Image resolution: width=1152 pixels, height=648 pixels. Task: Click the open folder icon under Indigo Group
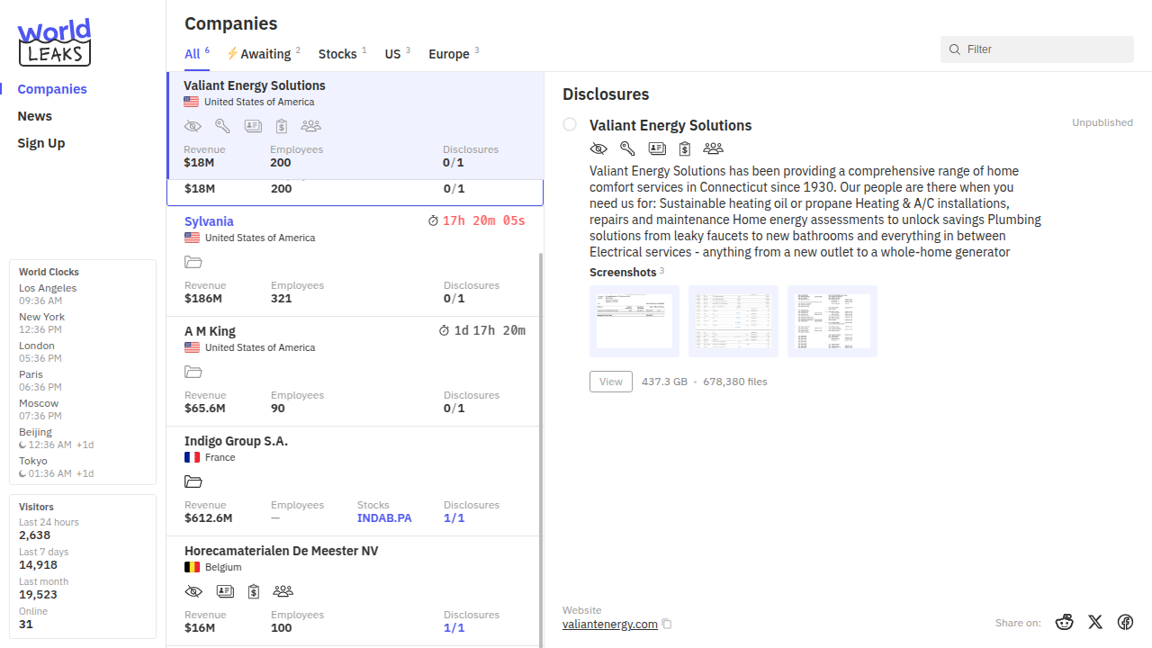coord(193,481)
